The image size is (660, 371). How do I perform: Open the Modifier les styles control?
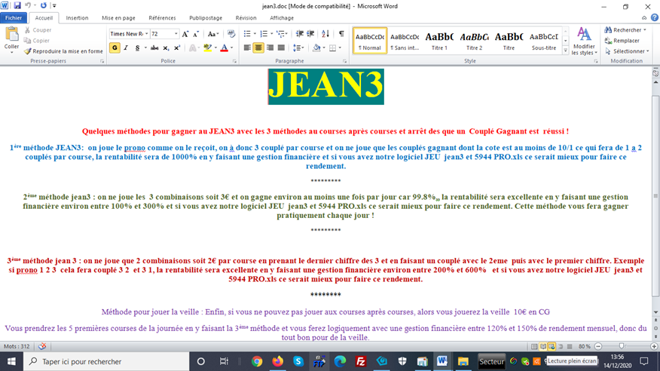(x=584, y=41)
